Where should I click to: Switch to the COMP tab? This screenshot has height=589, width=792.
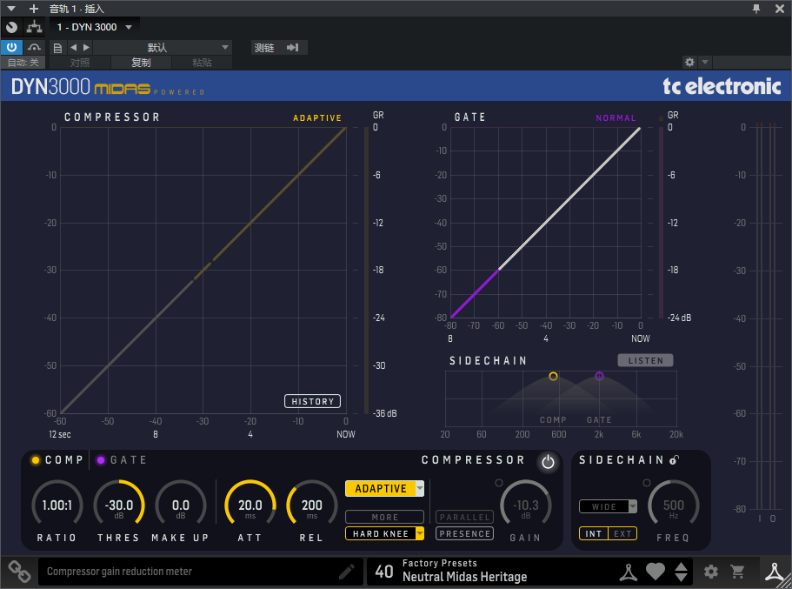tap(57, 460)
